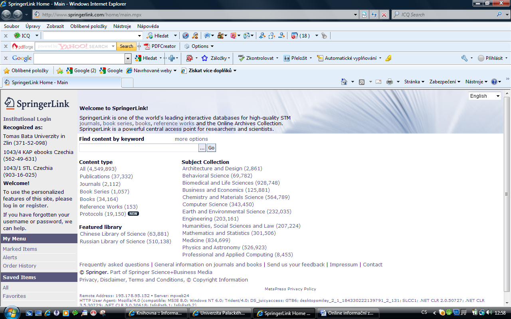Select the SpringerLink Home - Main tab

click(61, 83)
